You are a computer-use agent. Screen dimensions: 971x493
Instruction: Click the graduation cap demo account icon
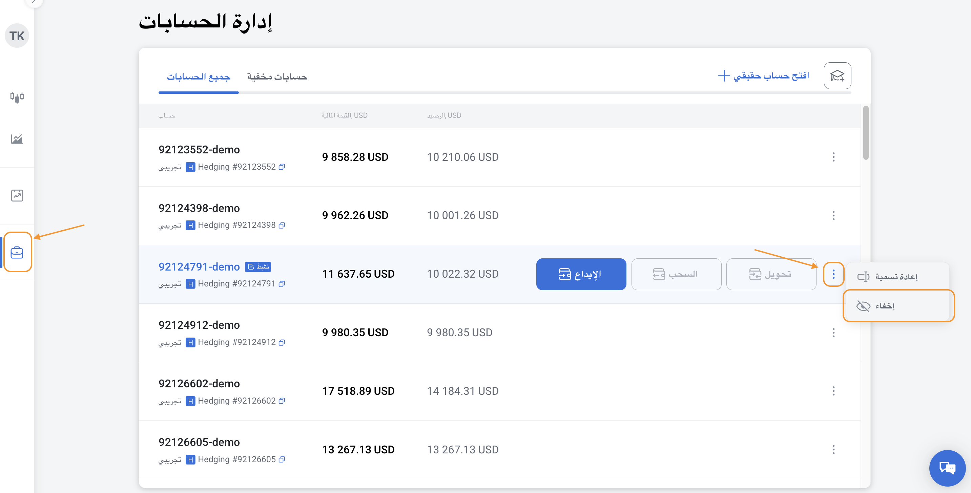[x=837, y=76]
